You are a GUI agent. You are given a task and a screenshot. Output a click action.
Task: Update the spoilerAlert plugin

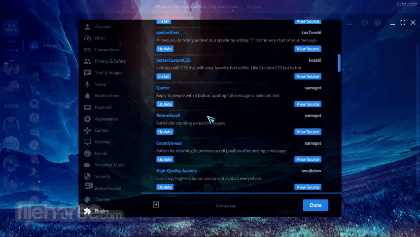pyautogui.click(x=165, y=49)
